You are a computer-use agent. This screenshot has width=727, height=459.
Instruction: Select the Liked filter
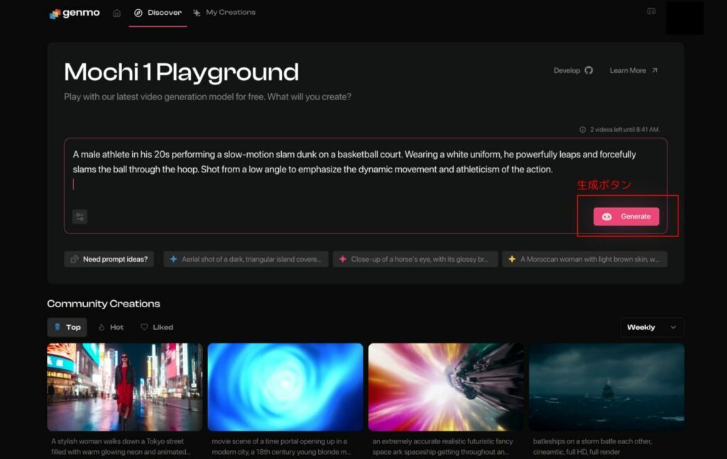pos(157,327)
